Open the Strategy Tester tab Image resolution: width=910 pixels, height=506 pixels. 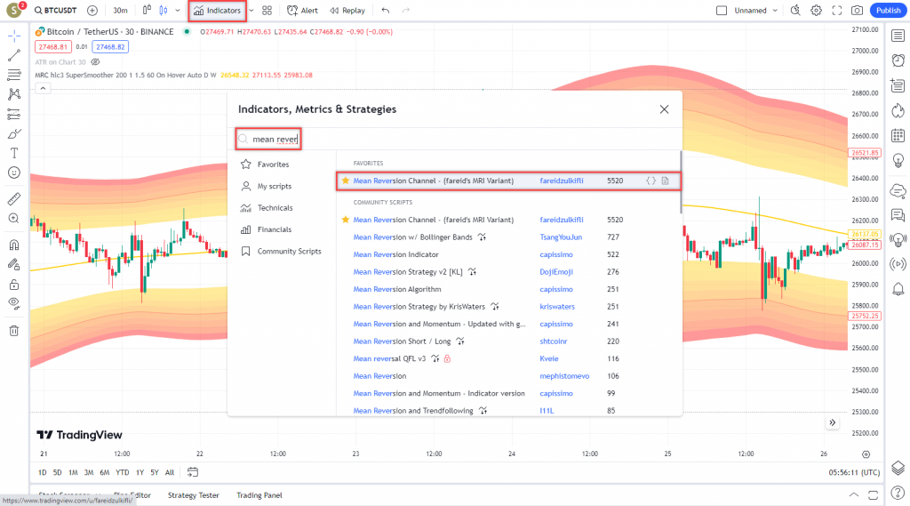[193, 495]
